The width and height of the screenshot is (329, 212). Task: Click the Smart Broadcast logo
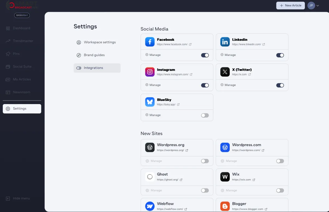click(x=21, y=5)
